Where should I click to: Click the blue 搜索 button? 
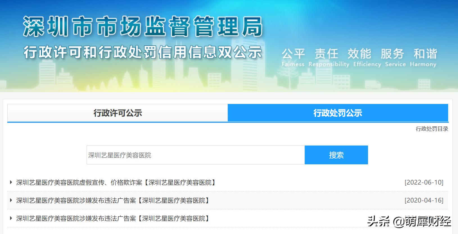336,155
